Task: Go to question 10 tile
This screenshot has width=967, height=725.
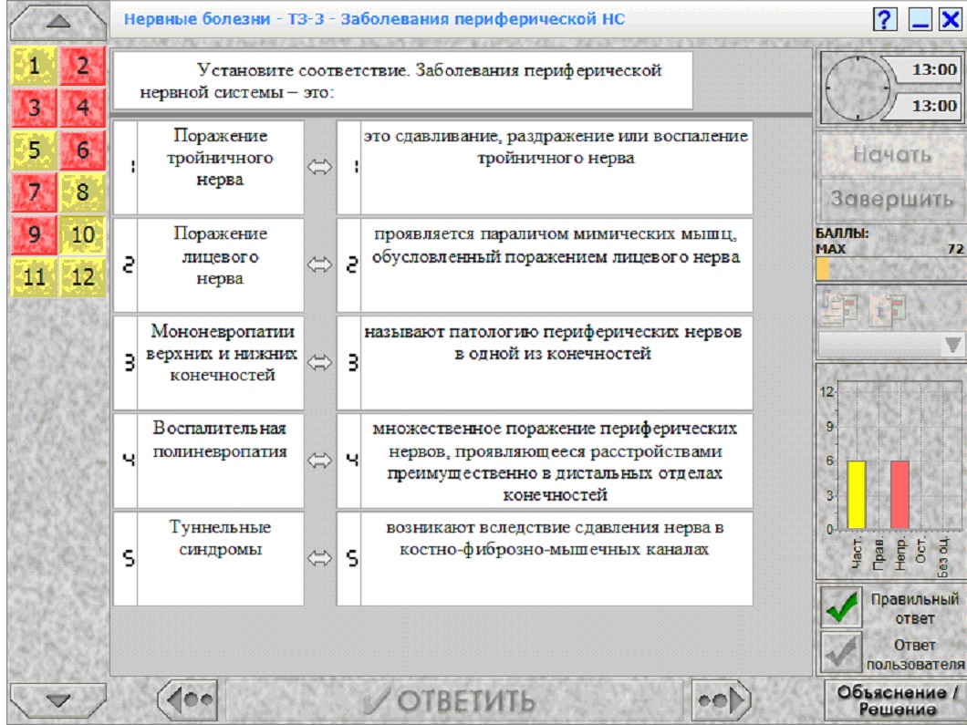Action: pyautogui.click(x=83, y=234)
